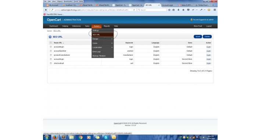The height and width of the screenshot is (140, 261).
Task: Open the Pocket icon in toolbar
Action: point(188,10)
